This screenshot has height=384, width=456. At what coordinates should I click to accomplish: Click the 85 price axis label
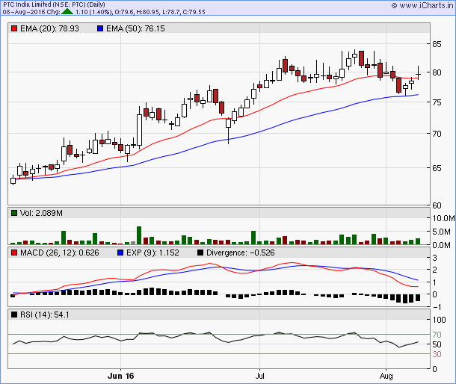(437, 44)
